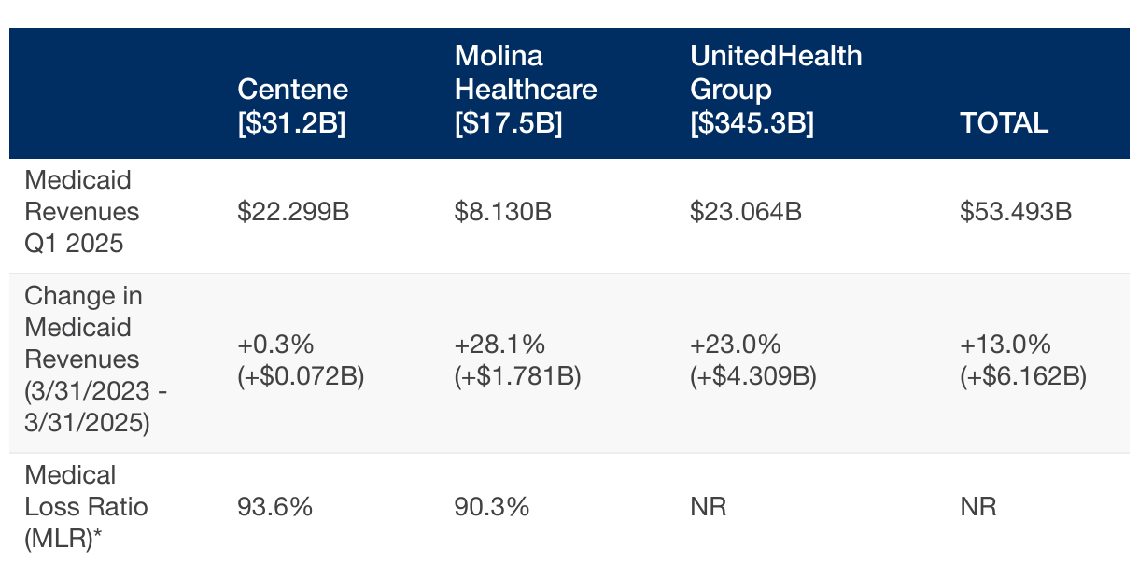Image resolution: width=1139 pixels, height=577 pixels.
Task: Select Molina's +28.1% change cell
Action: coord(518,360)
